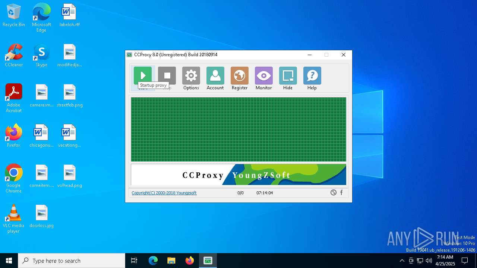Show hidden system tray icons
This screenshot has width=477, height=268.
click(402, 261)
